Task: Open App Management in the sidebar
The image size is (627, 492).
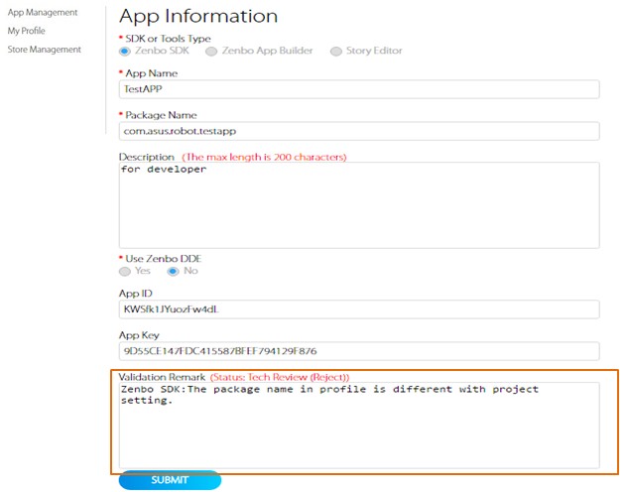Action: [x=43, y=12]
